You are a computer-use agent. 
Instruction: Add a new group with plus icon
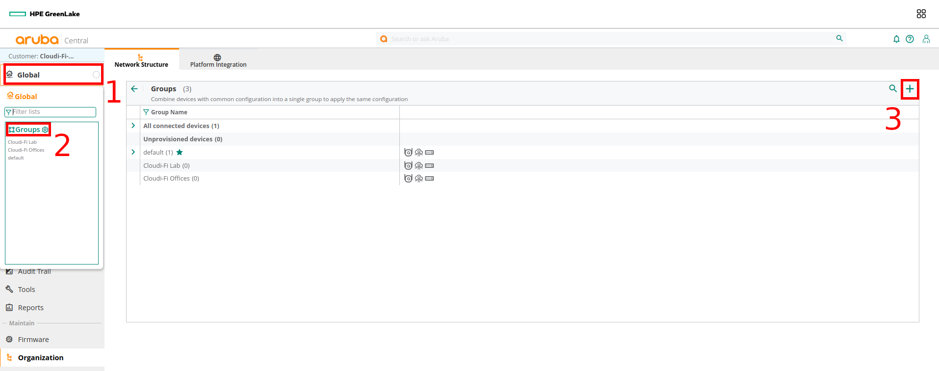tap(910, 89)
